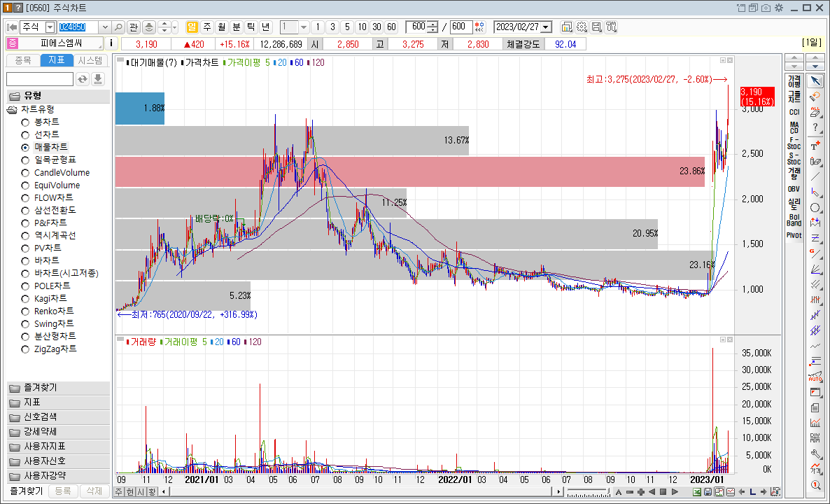Switch to the 시스템 tab
This screenshot has width=830, height=504.
(x=90, y=60)
